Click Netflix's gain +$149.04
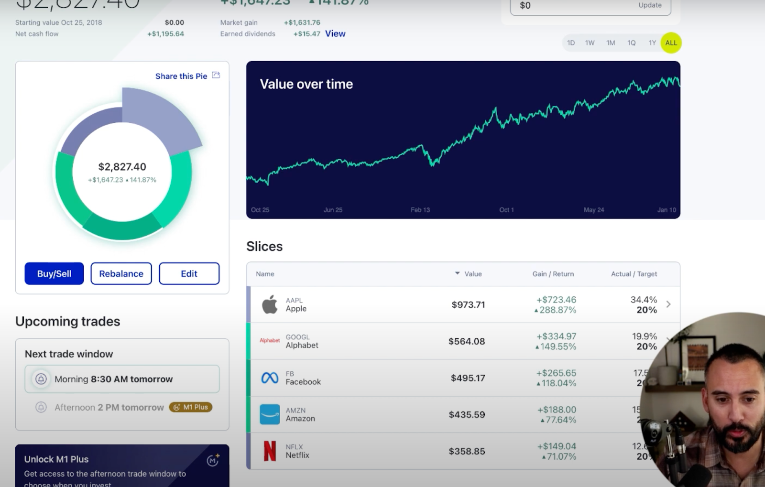This screenshot has width=765, height=487. tap(557, 446)
